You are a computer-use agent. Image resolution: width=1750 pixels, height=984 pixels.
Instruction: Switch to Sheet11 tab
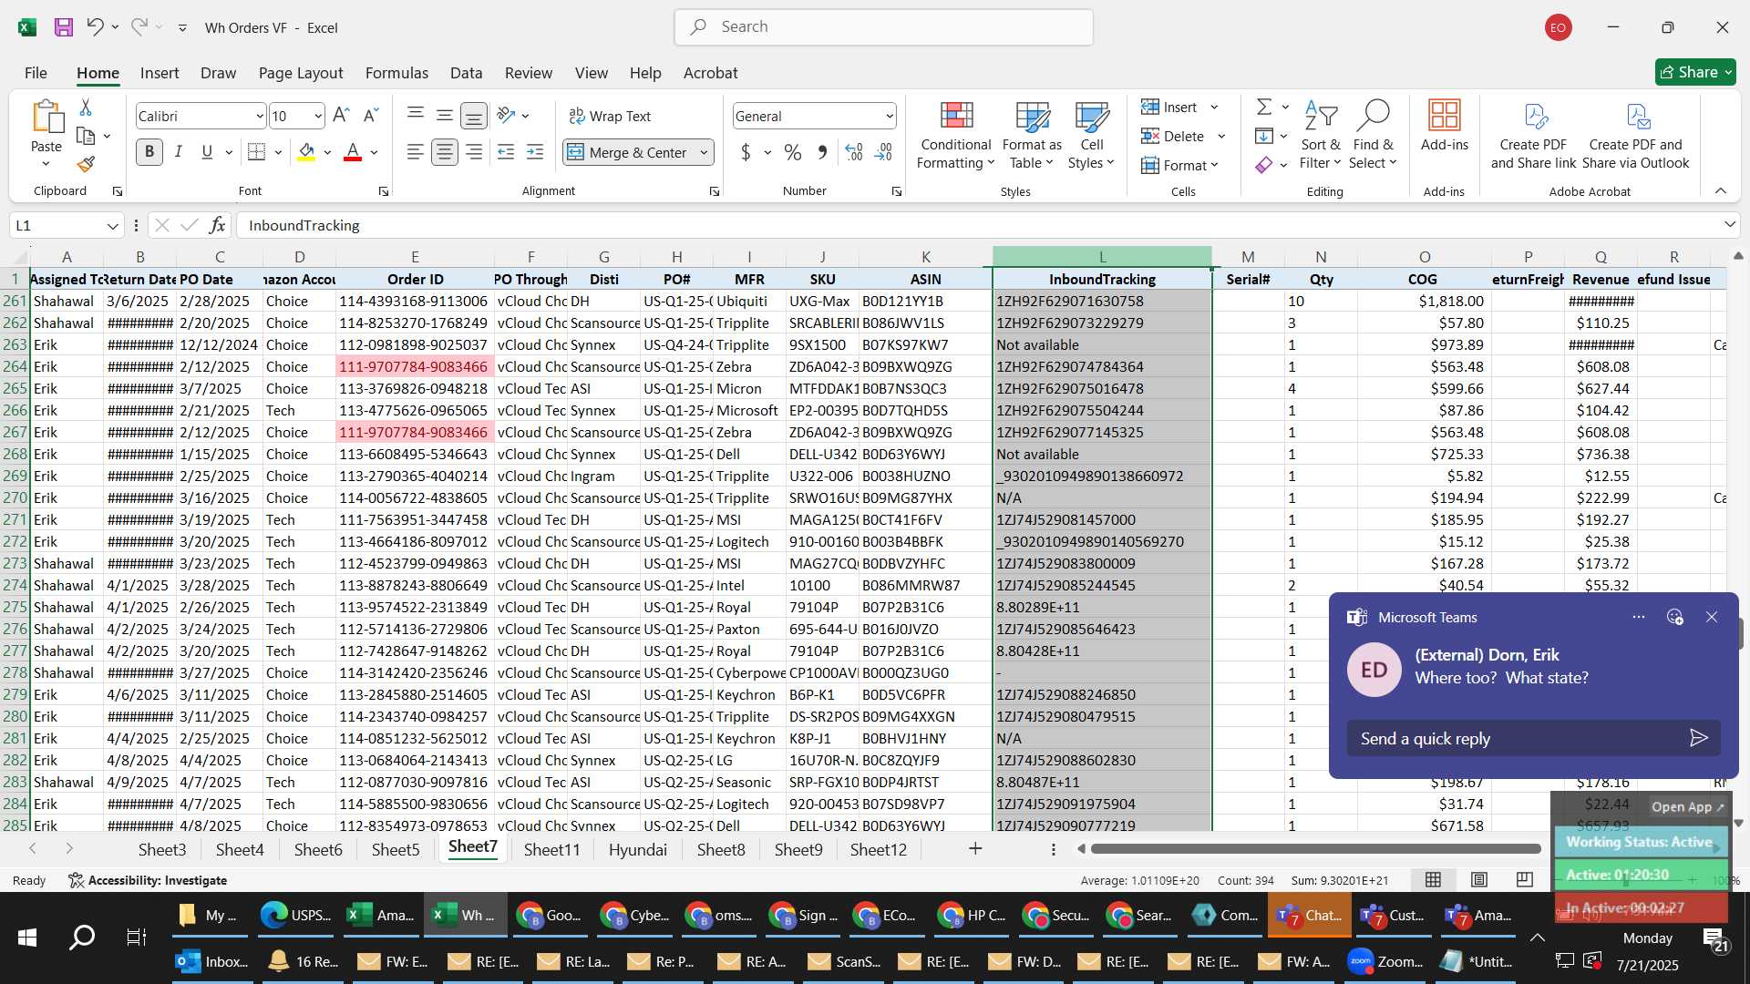coord(551,849)
